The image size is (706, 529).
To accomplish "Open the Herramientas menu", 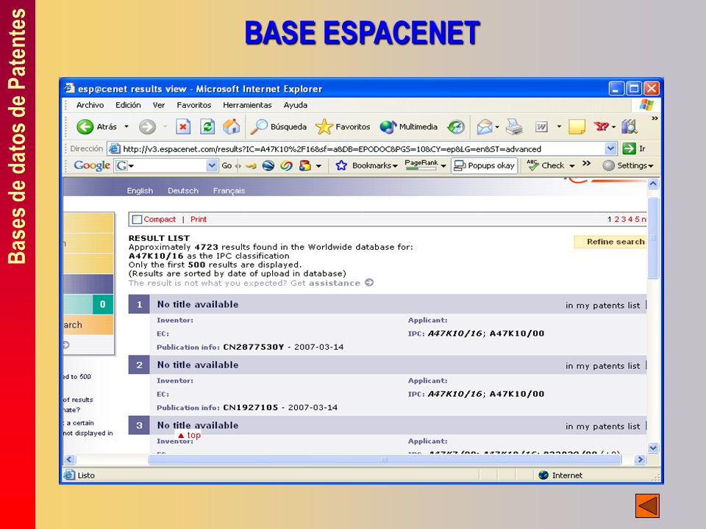I will pos(247,105).
